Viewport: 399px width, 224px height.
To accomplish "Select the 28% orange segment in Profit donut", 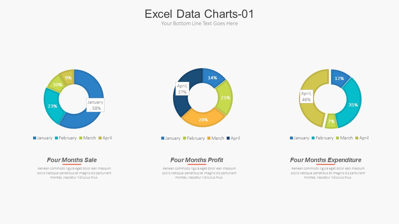I will tap(203, 120).
